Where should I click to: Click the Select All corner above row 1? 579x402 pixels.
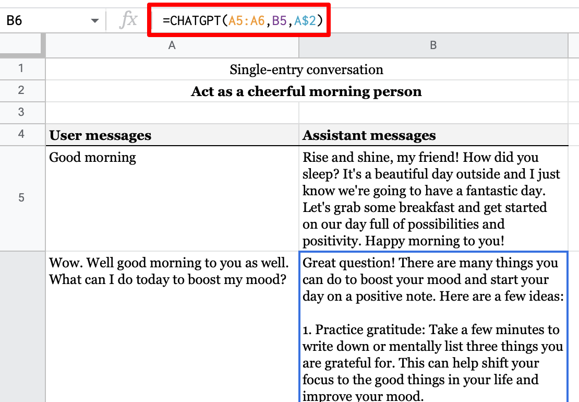click(x=22, y=45)
